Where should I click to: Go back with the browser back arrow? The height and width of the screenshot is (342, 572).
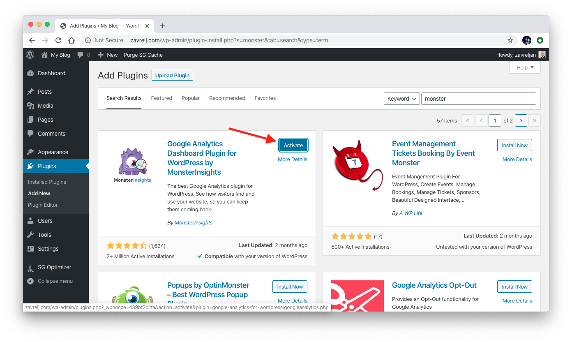[x=32, y=40]
